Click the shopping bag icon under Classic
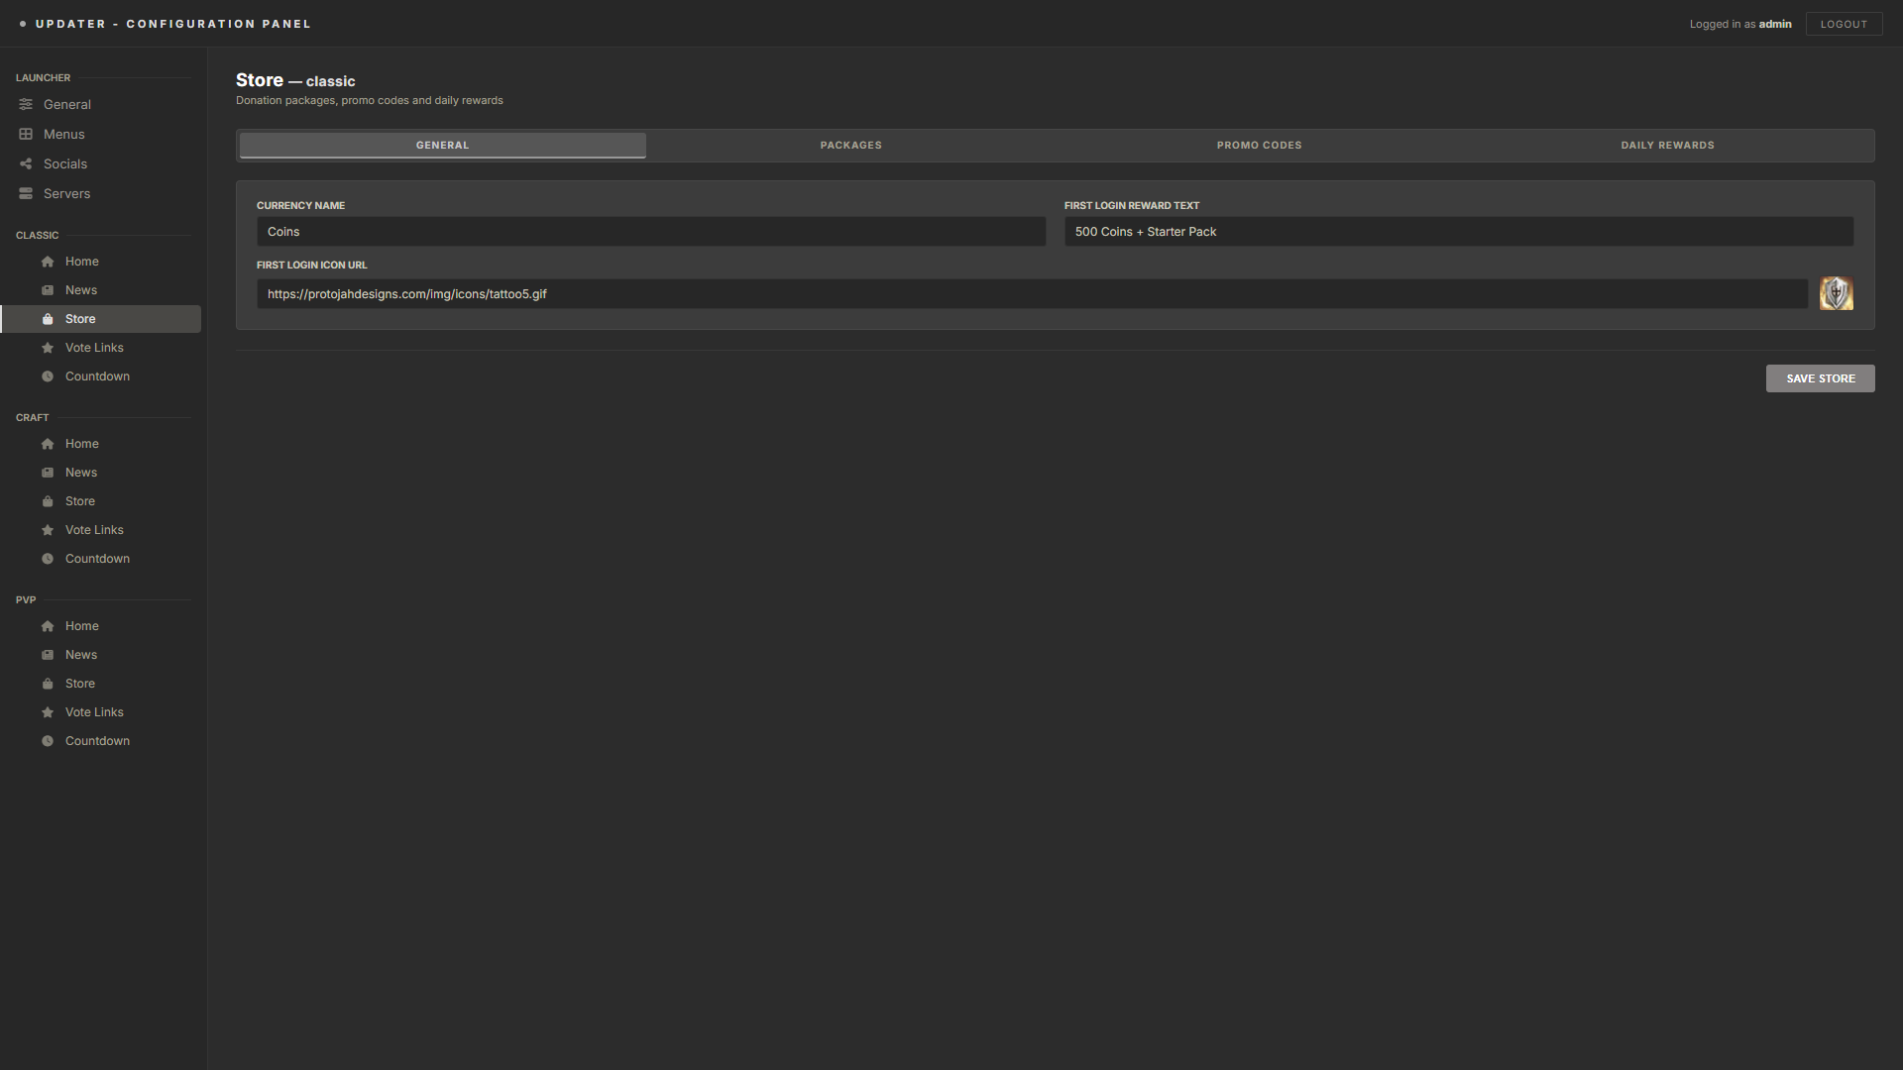 click(48, 319)
